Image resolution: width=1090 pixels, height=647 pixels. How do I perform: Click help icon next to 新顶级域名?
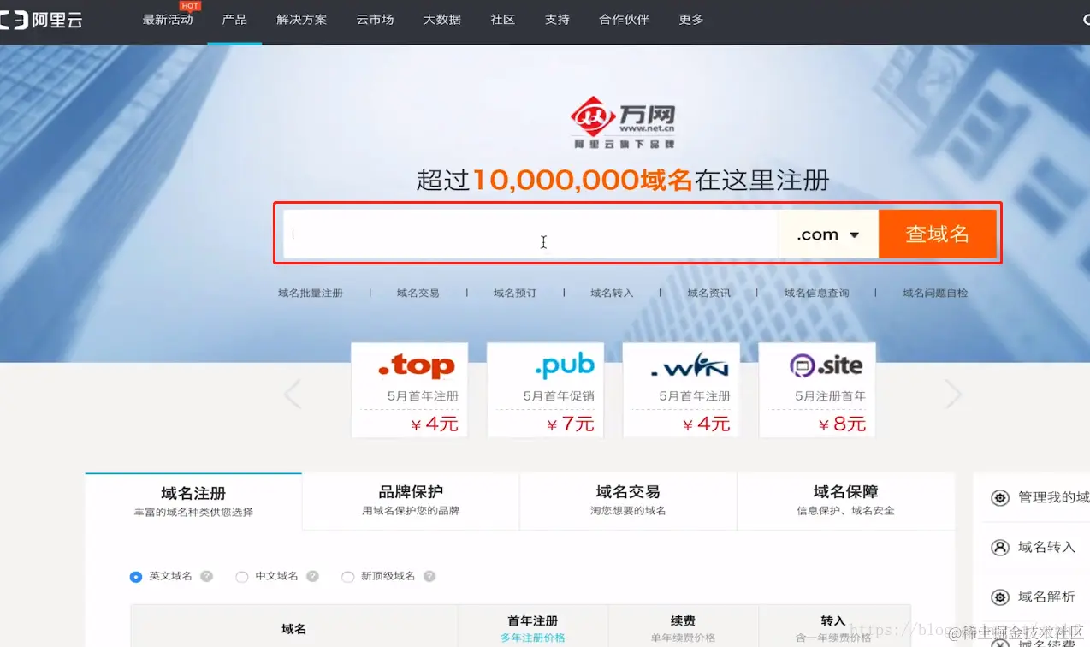(429, 576)
